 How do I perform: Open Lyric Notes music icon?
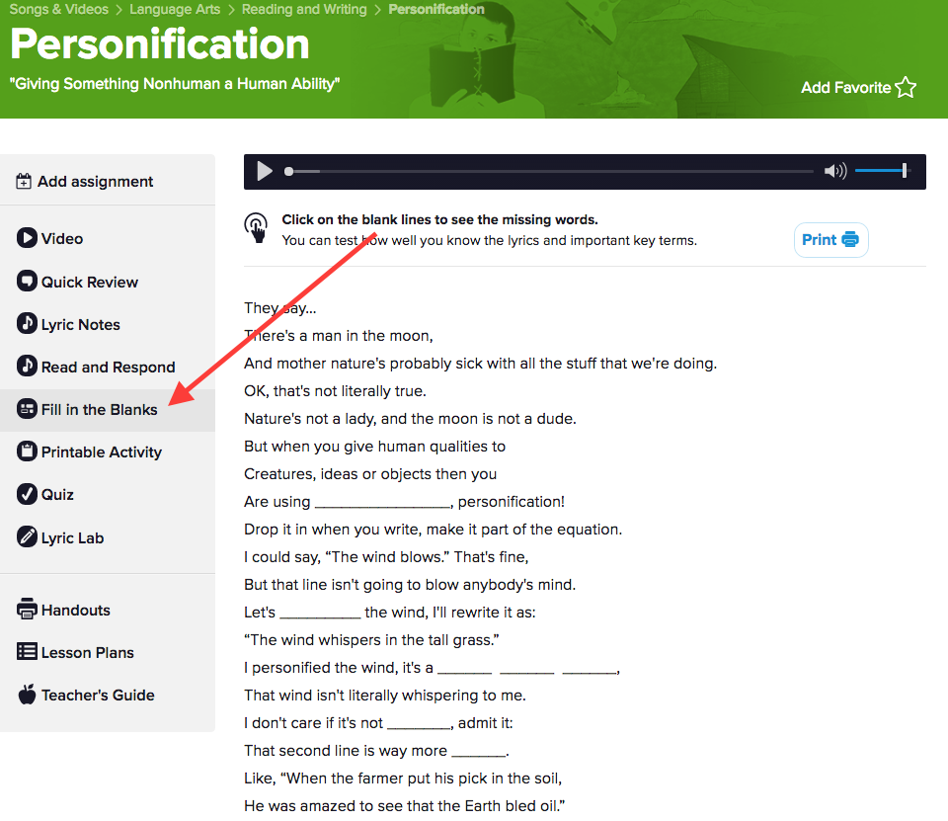click(x=27, y=324)
